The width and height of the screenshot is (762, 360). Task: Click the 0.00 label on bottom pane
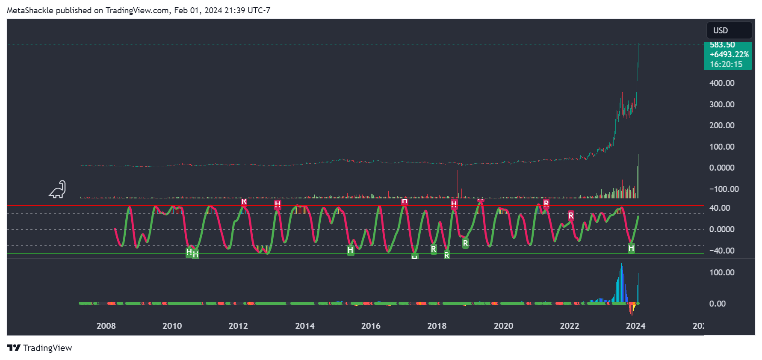(718, 304)
